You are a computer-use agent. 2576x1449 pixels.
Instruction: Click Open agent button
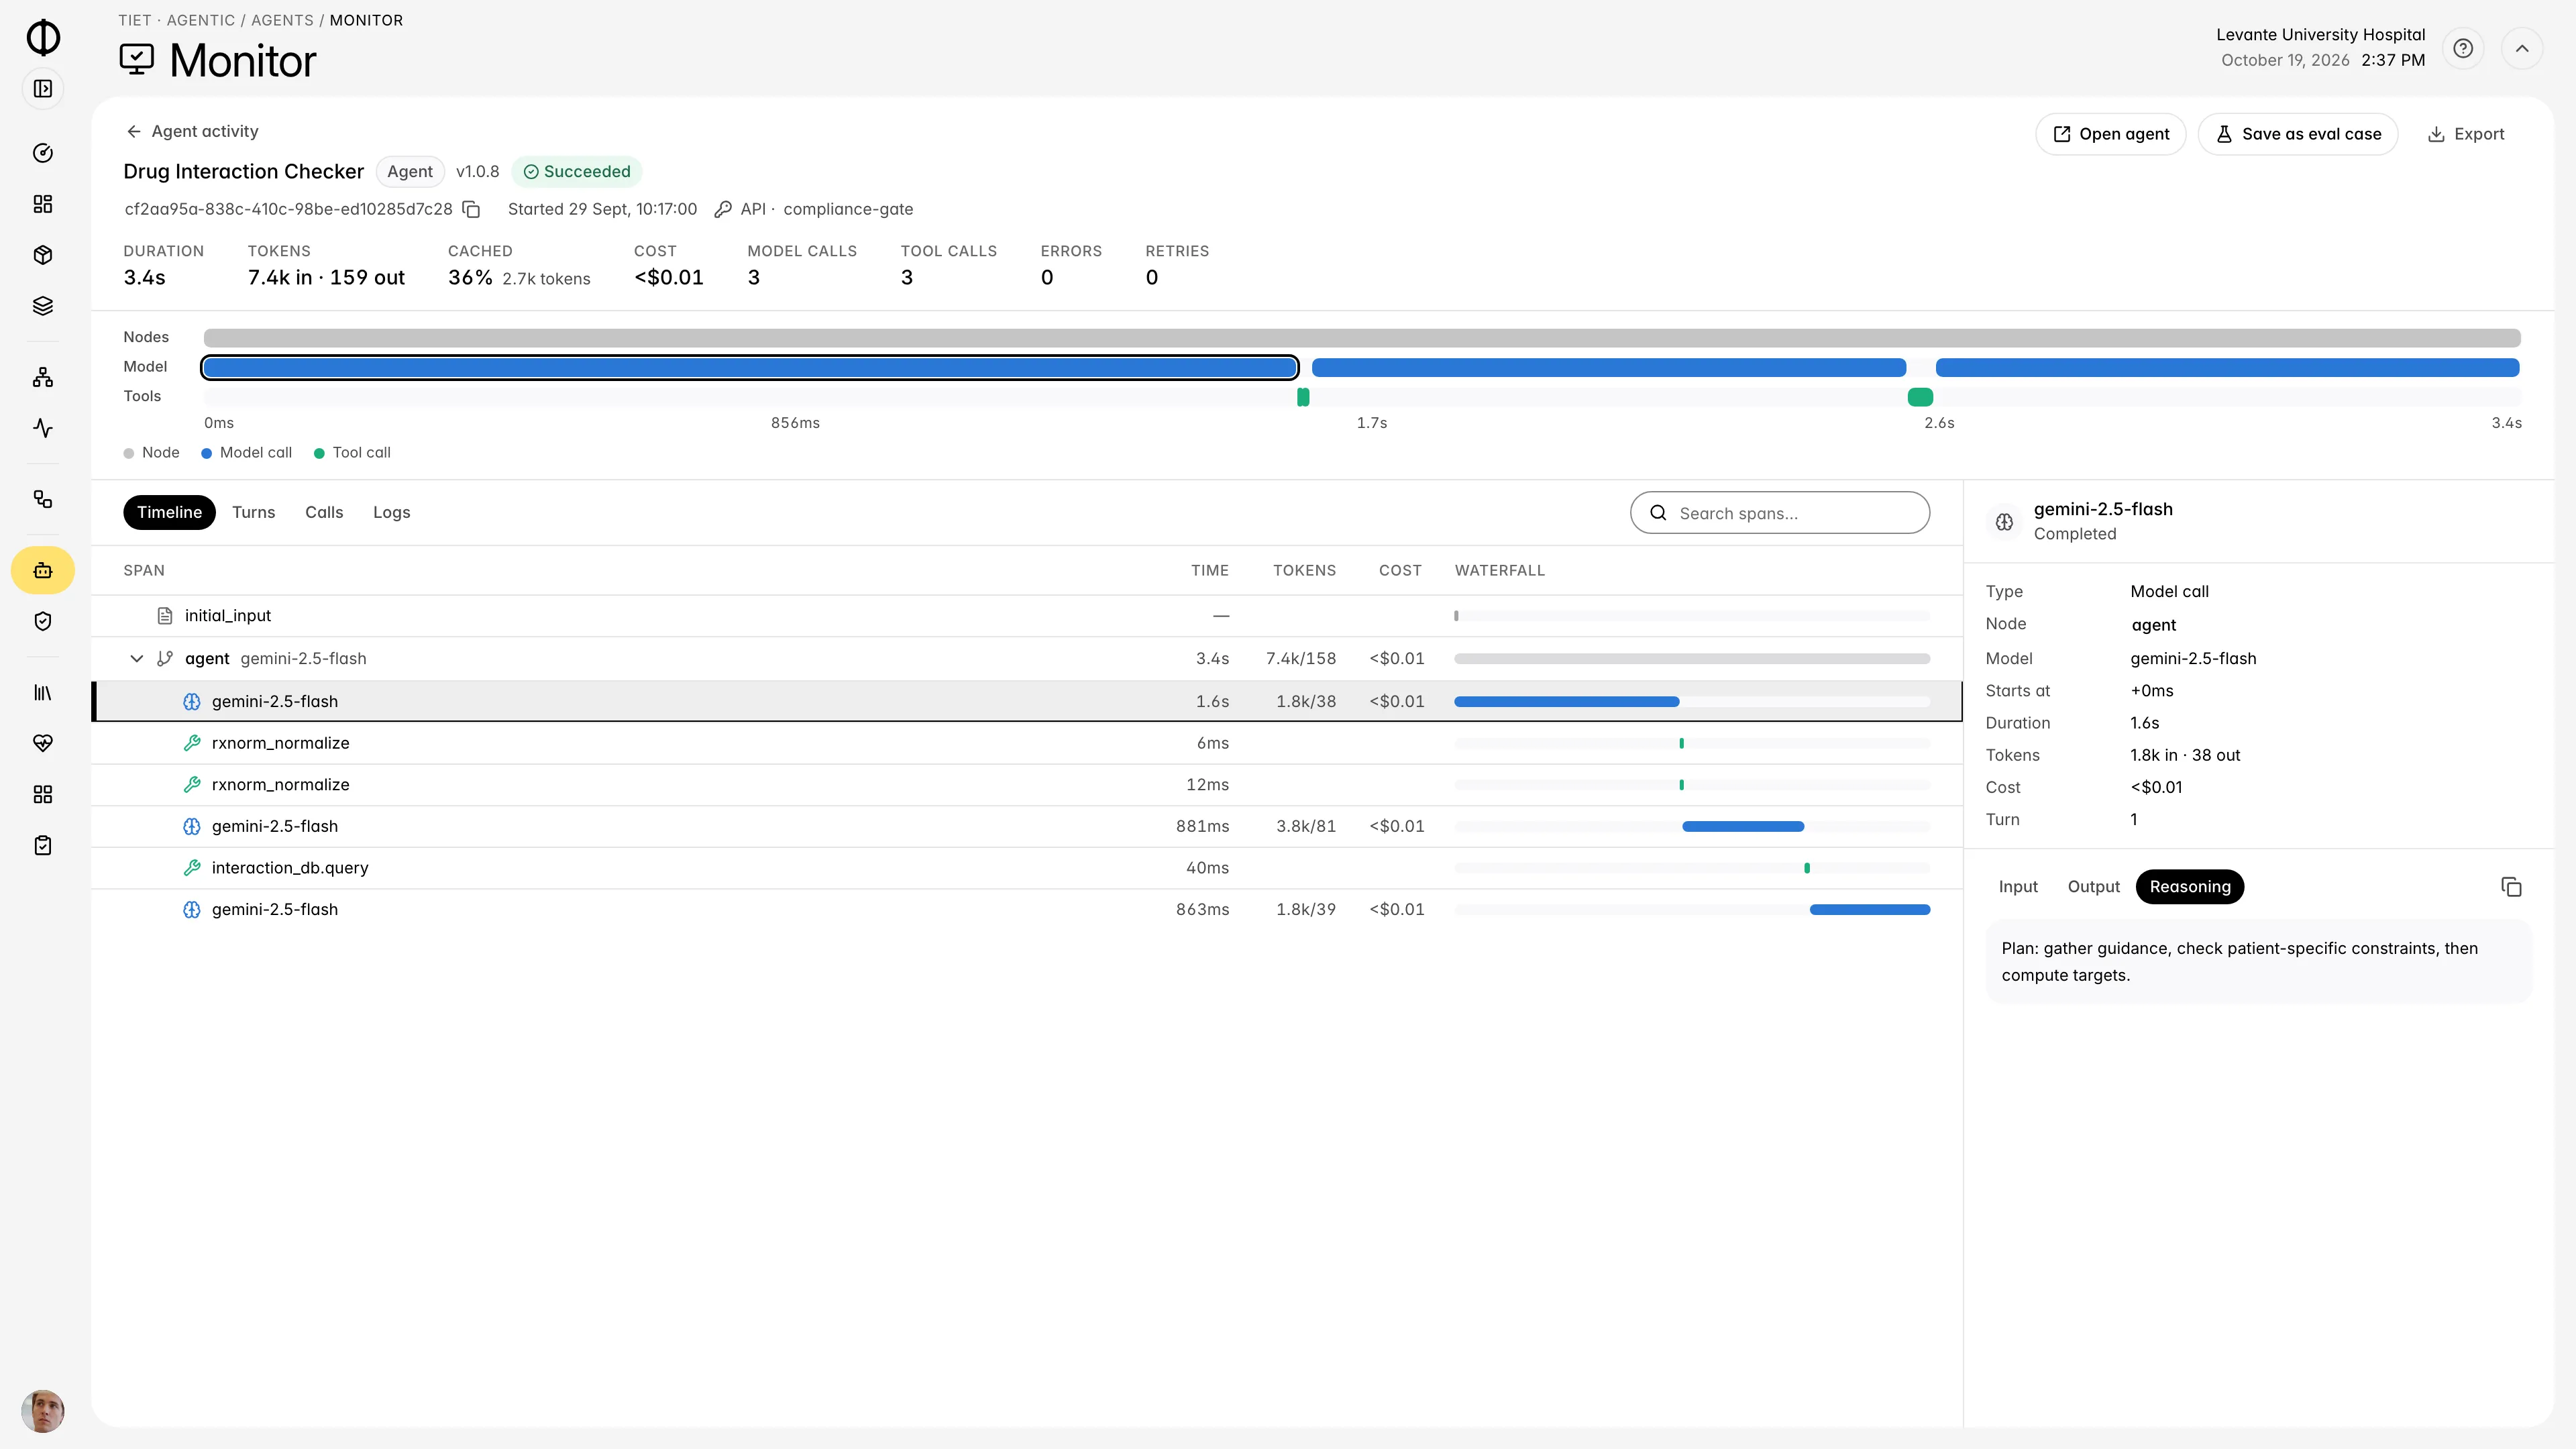(2111, 134)
